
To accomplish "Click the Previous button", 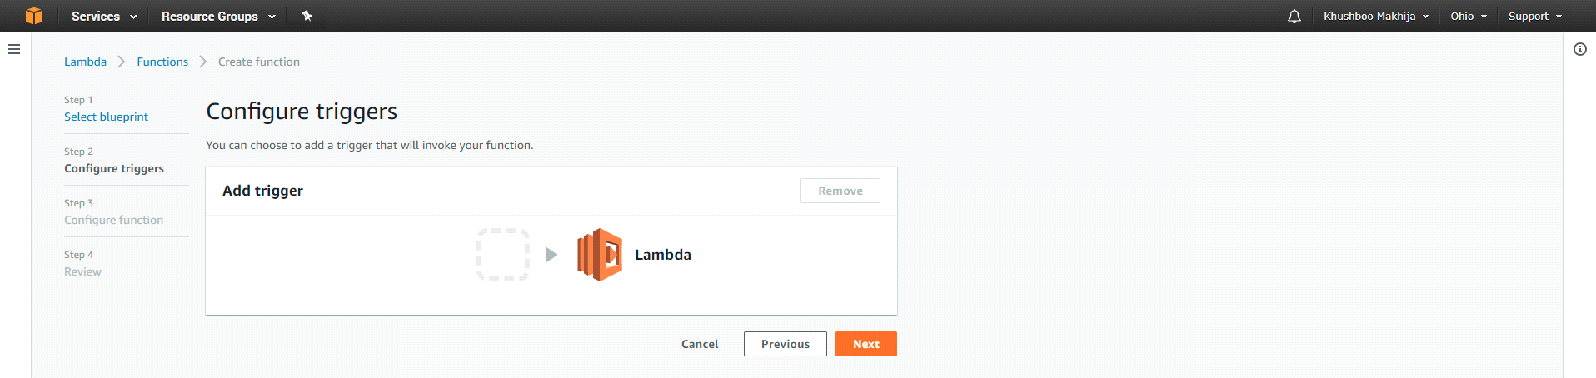I will (x=786, y=344).
